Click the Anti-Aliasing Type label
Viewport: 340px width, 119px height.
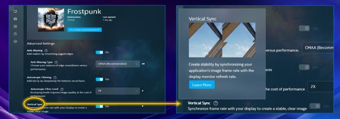pos(42,62)
